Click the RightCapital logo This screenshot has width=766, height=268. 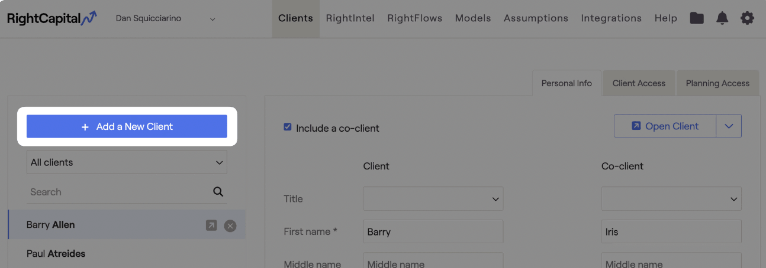click(x=52, y=18)
